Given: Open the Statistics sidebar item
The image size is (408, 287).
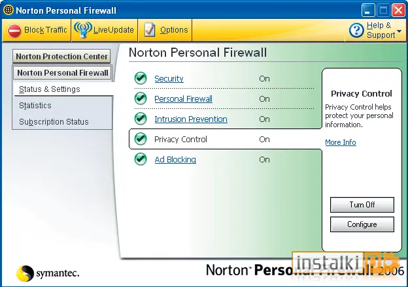Looking at the screenshot, I should 35,106.
